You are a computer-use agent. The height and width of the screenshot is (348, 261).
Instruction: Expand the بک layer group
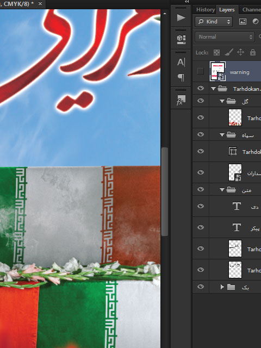pyautogui.click(x=222, y=287)
